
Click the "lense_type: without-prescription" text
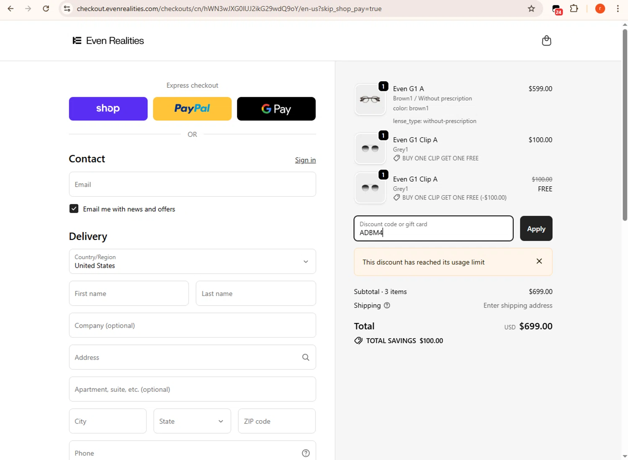click(435, 121)
